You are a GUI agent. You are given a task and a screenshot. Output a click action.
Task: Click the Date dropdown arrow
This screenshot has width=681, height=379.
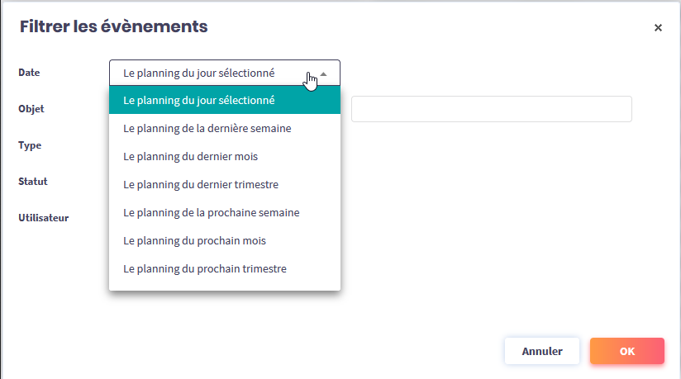click(324, 73)
